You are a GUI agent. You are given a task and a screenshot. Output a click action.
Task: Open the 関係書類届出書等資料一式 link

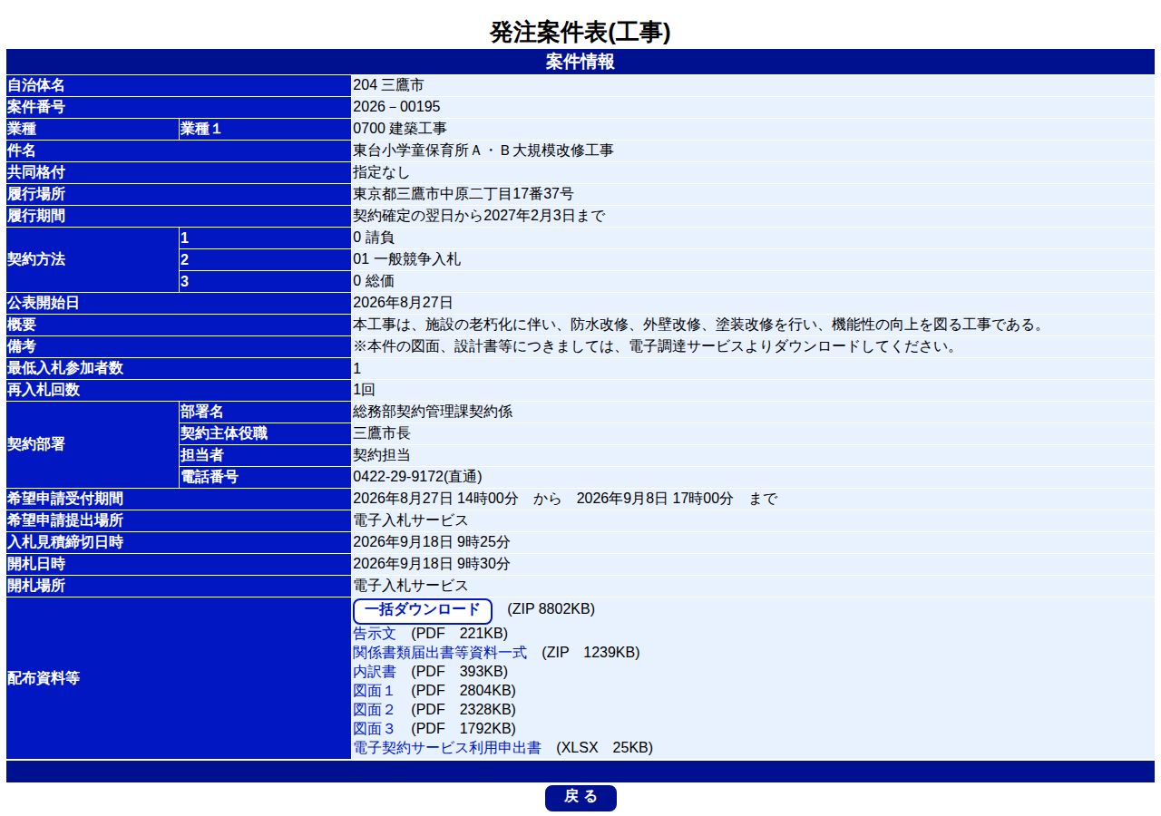pos(440,652)
